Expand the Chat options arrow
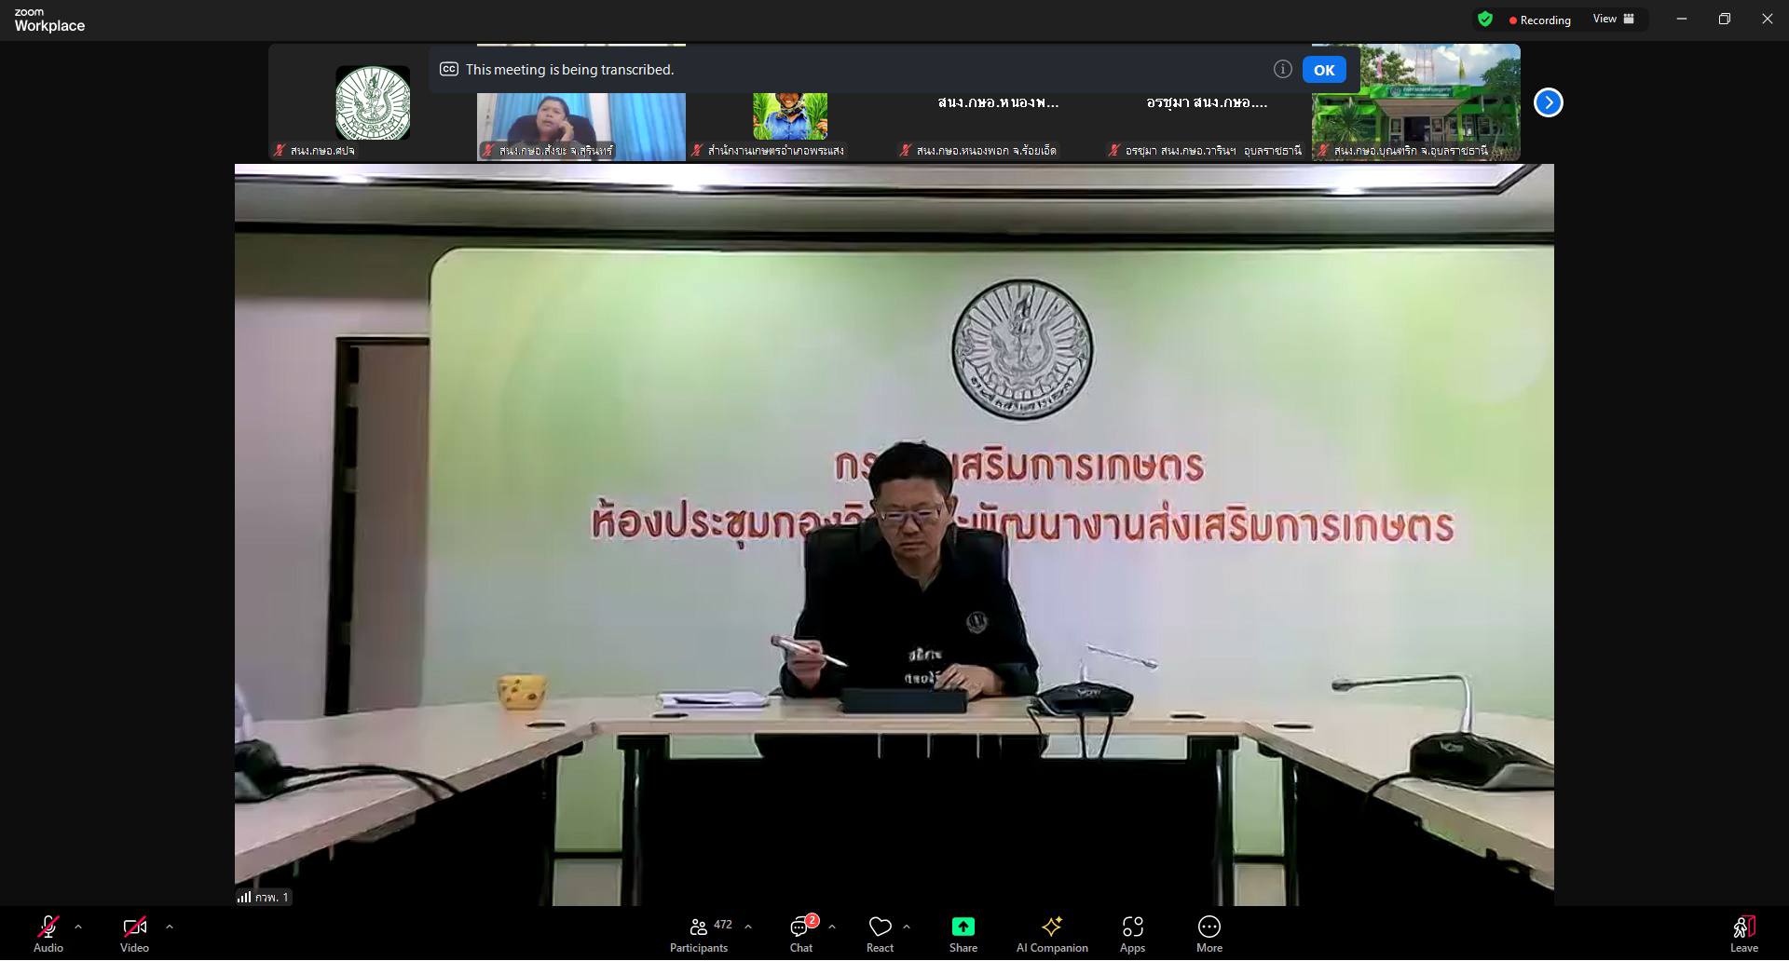 (x=832, y=927)
